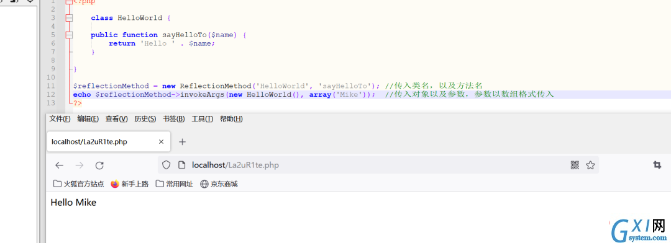
Task: Open the 查看(V) menu
Action: 117,119
